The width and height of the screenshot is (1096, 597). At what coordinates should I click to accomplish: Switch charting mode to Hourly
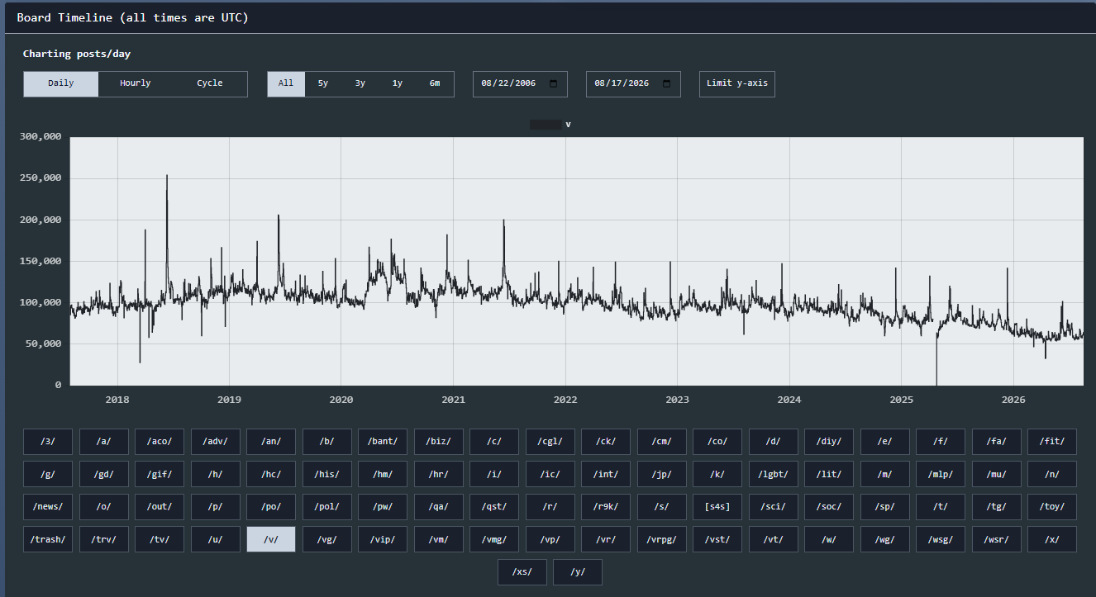pos(136,83)
